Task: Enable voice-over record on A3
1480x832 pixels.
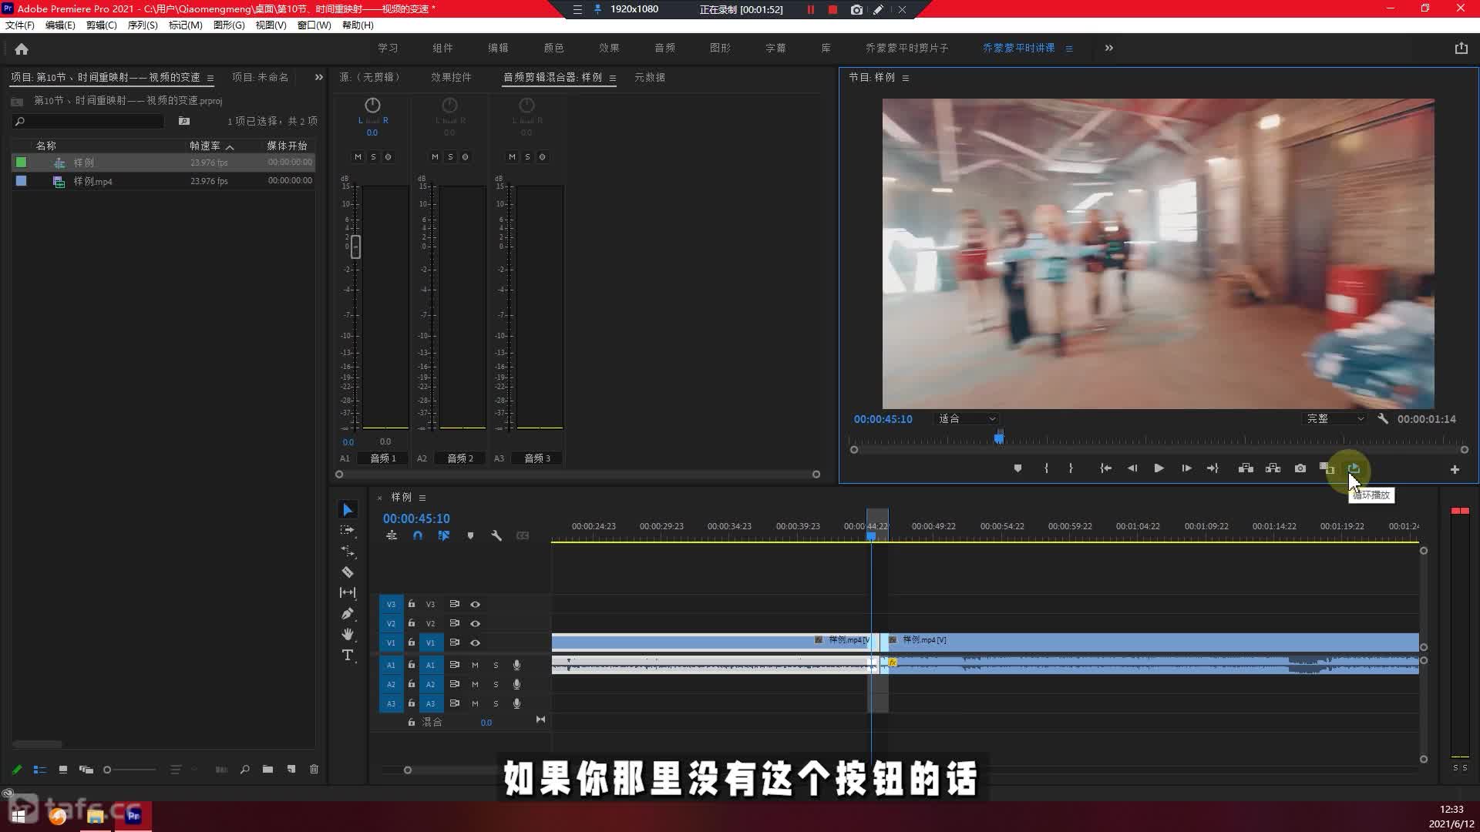Action: 516,703
